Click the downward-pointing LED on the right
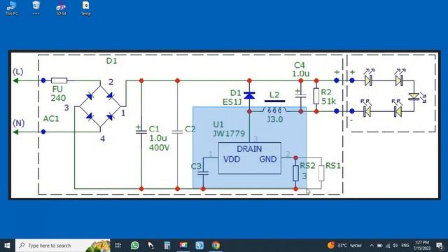This screenshot has height=252, width=448. pos(414,97)
